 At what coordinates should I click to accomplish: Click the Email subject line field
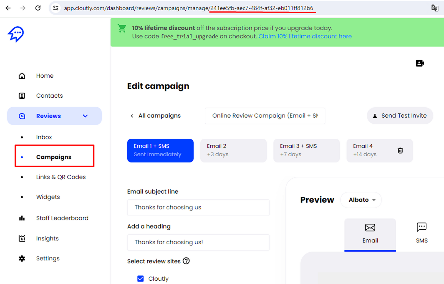[198, 207]
